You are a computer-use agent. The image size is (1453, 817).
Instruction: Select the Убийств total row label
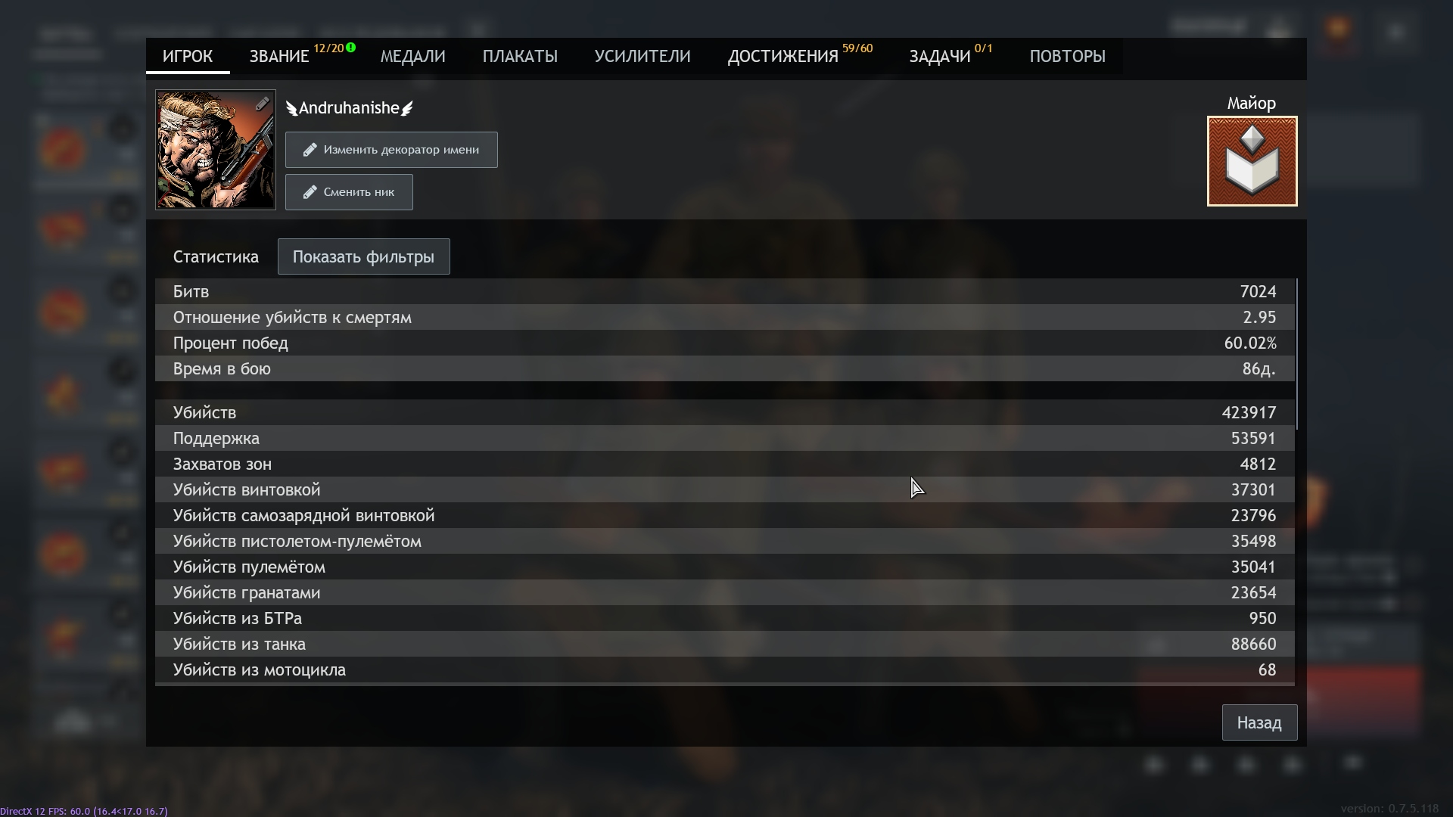204,413
